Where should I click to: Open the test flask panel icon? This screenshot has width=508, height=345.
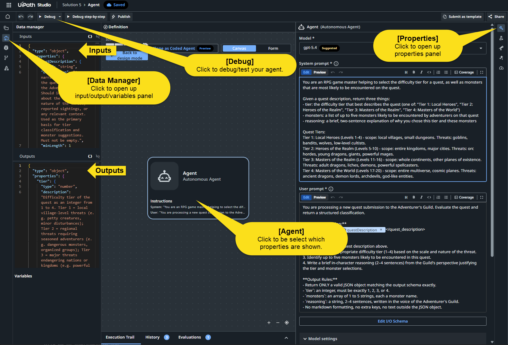(501, 38)
